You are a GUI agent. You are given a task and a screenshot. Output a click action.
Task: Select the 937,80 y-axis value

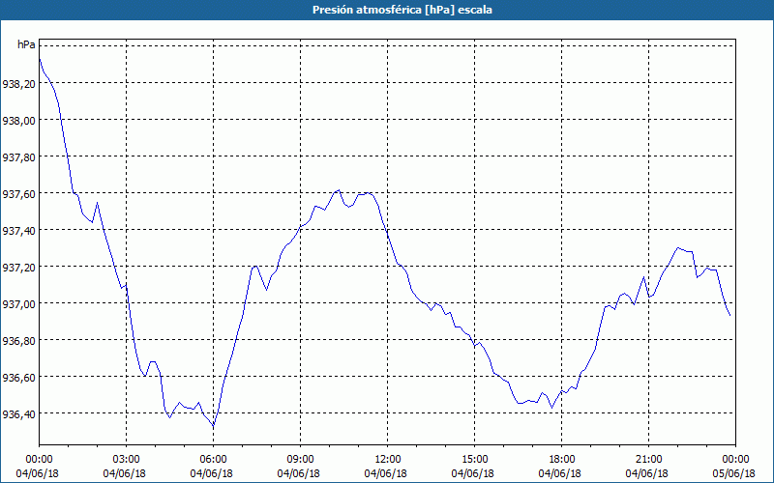(x=18, y=157)
